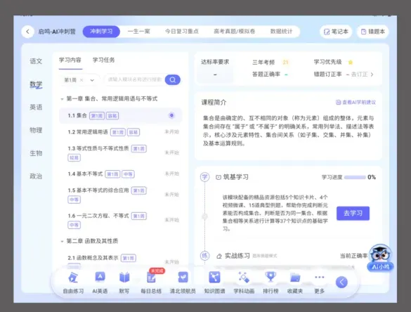Open the 笔记本 notebook
The height and width of the screenshot is (312, 411).
click(336, 32)
